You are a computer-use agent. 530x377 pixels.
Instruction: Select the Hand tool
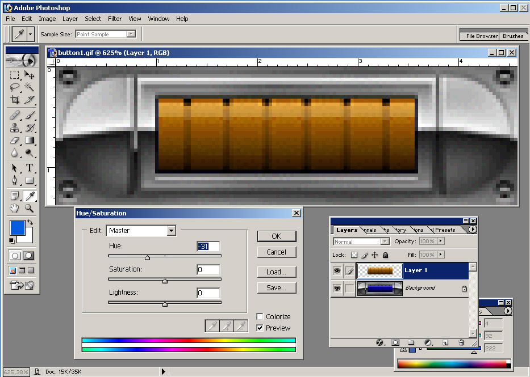[15, 209]
